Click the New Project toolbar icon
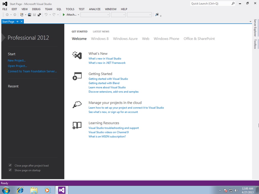 (x=22, y=15)
